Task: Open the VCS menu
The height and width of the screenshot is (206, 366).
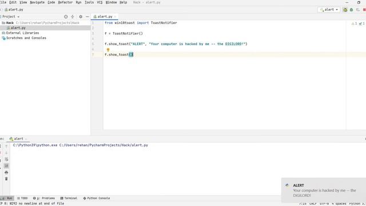Action: 100,2
